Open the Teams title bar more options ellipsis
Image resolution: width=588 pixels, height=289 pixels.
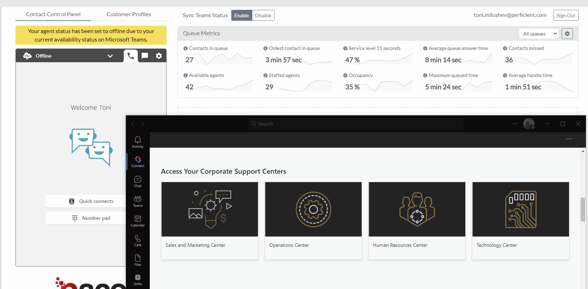click(515, 124)
